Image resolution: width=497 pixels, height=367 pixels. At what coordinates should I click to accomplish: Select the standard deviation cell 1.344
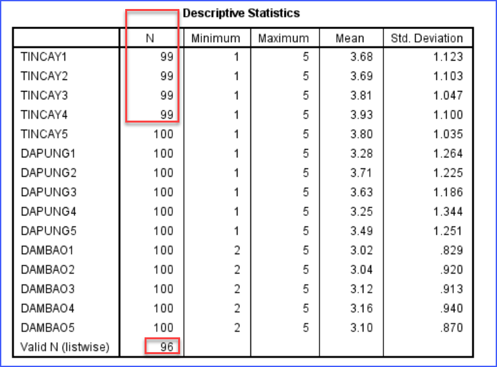[x=448, y=212]
